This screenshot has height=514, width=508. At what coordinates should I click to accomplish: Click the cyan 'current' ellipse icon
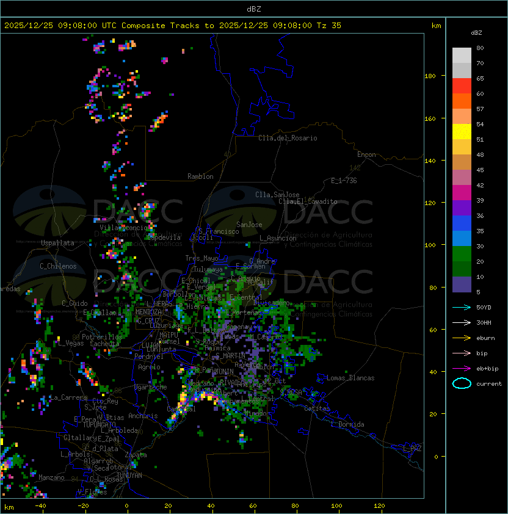[462, 383]
